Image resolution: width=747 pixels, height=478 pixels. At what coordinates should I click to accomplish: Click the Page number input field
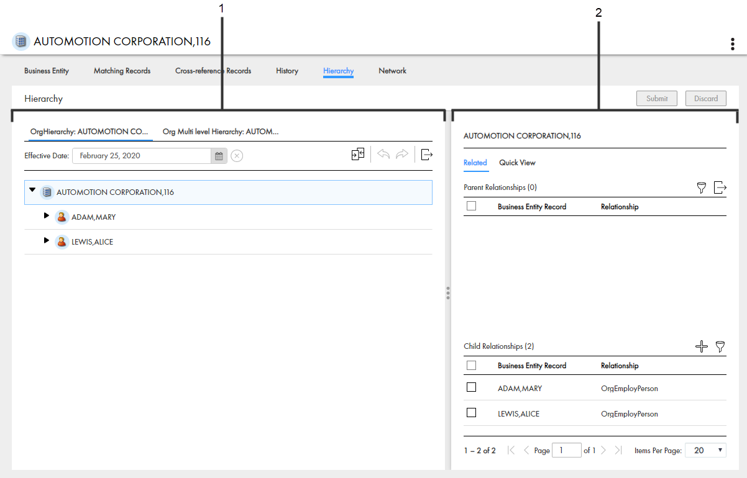coord(566,450)
